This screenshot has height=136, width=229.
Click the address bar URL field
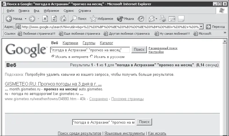(x=110, y=27)
